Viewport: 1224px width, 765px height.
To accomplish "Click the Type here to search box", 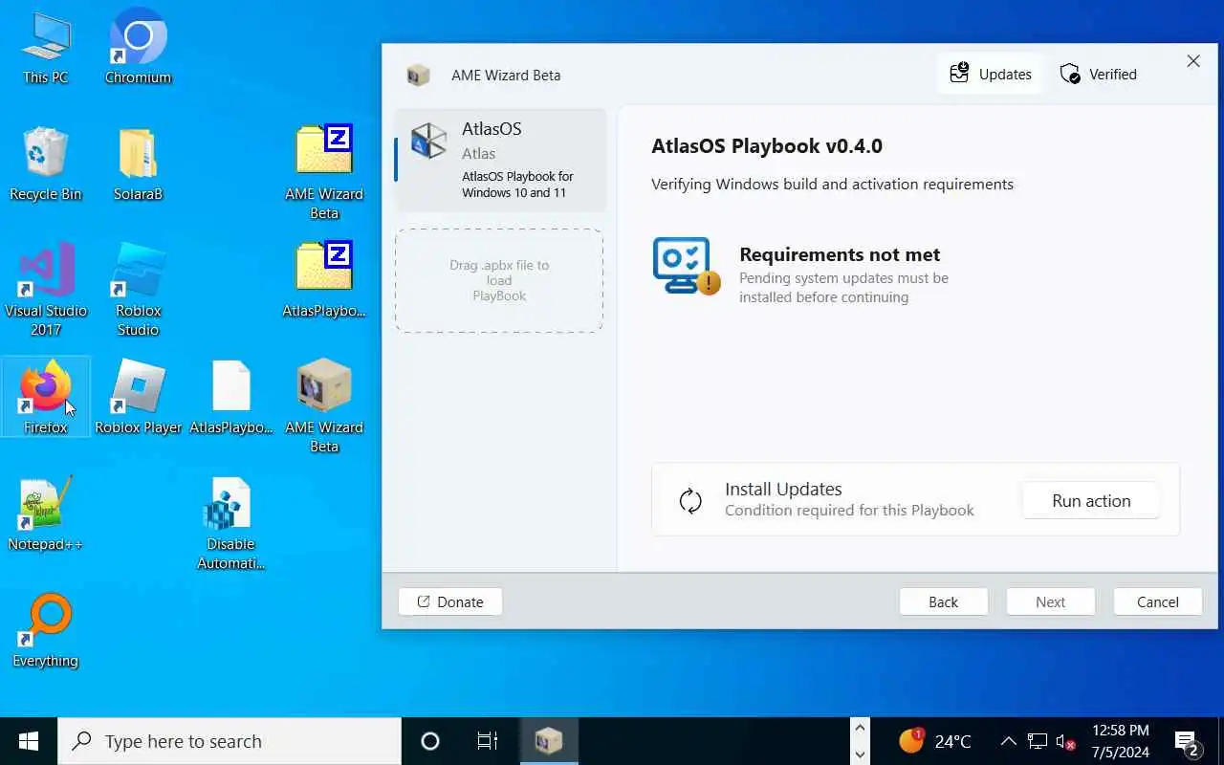I will pyautogui.click(x=229, y=741).
